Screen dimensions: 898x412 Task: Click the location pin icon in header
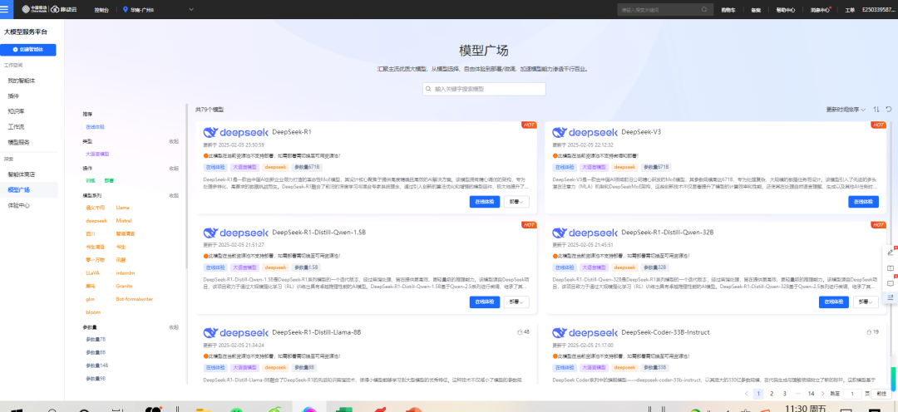126,10
